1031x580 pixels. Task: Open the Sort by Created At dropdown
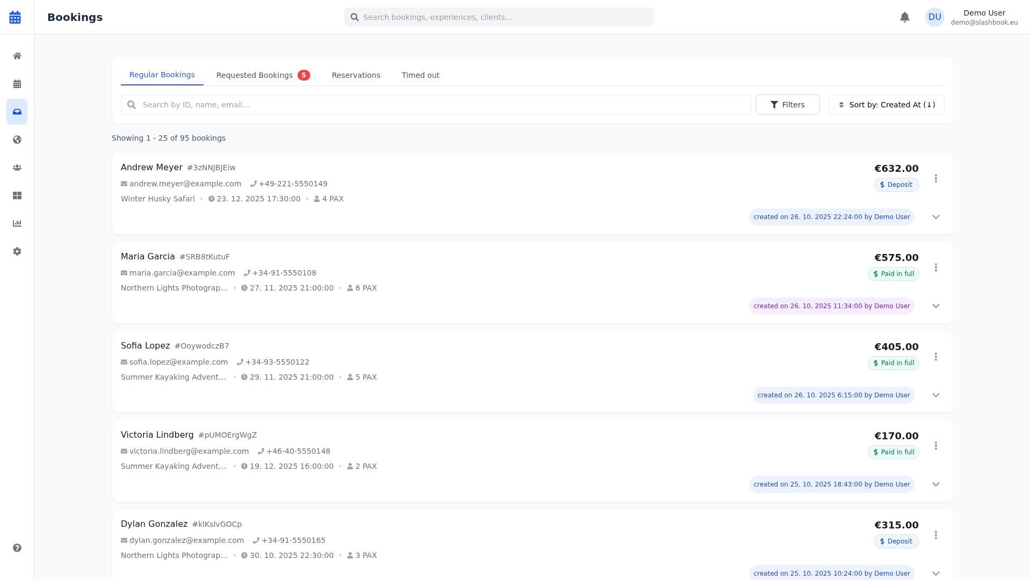pyautogui.click(x=886, y=105)
